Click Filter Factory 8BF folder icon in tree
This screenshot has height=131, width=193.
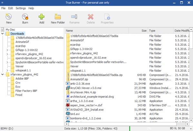(12, 91)
